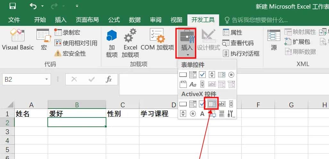Choose the ActiveX Combo Box control
329x159 pixels.
193,104
